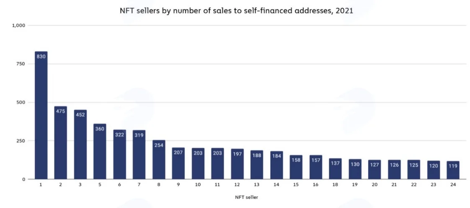Screen dimensions: 470x208
Task: Select the bar showing 207
Action: pos(178,163)
